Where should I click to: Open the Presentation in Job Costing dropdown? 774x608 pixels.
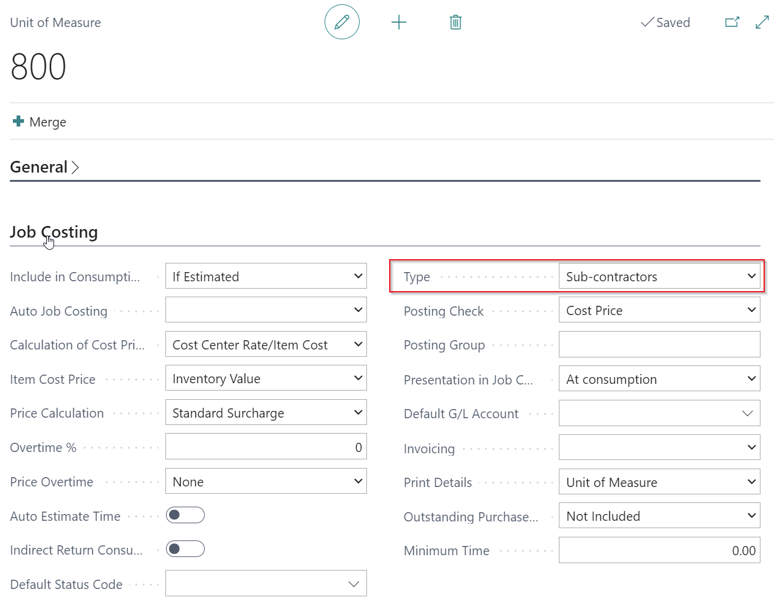pos(660,379)
